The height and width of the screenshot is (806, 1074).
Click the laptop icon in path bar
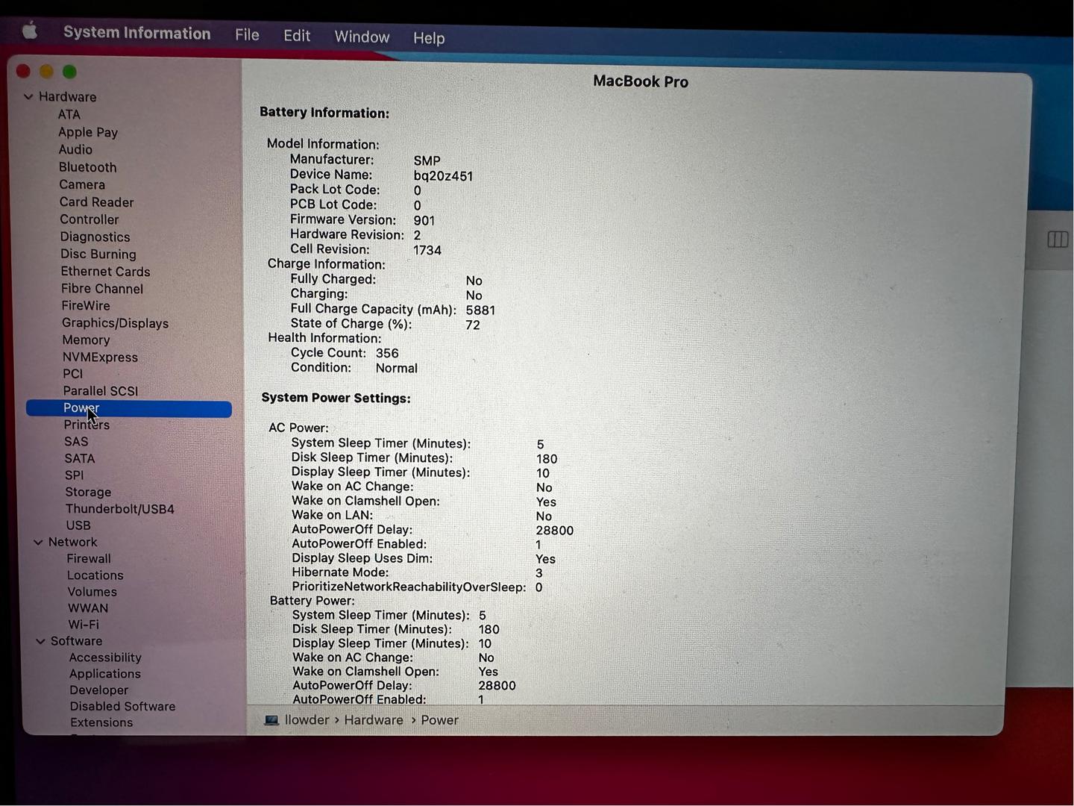(271, 720)
